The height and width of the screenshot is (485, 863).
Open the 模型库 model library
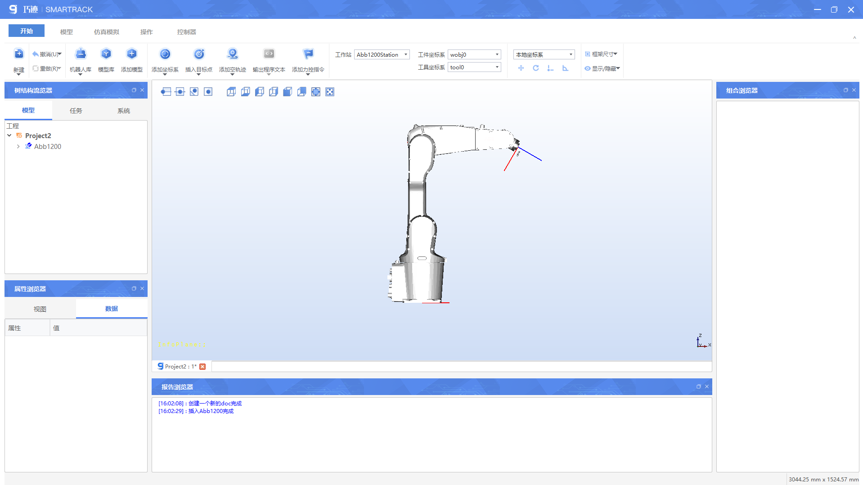(106, 54)
